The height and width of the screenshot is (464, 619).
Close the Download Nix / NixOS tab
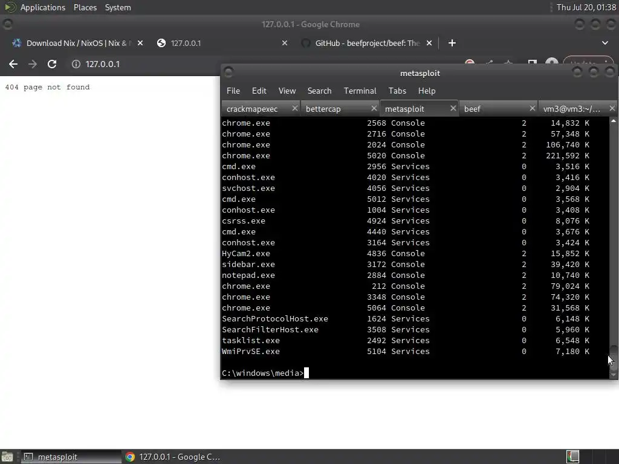click(x=140, y=43)
